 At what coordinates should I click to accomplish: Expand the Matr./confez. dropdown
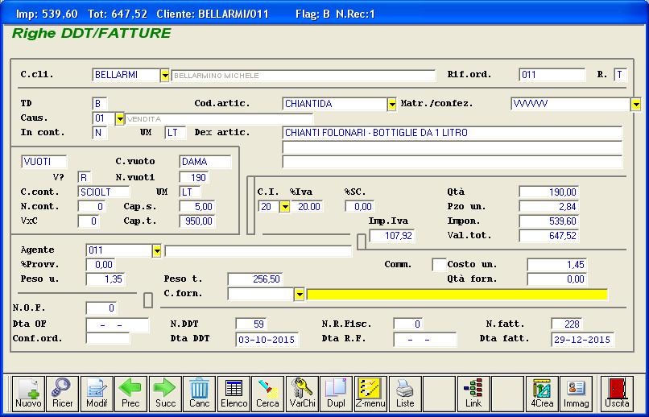(x=635, y=104)
